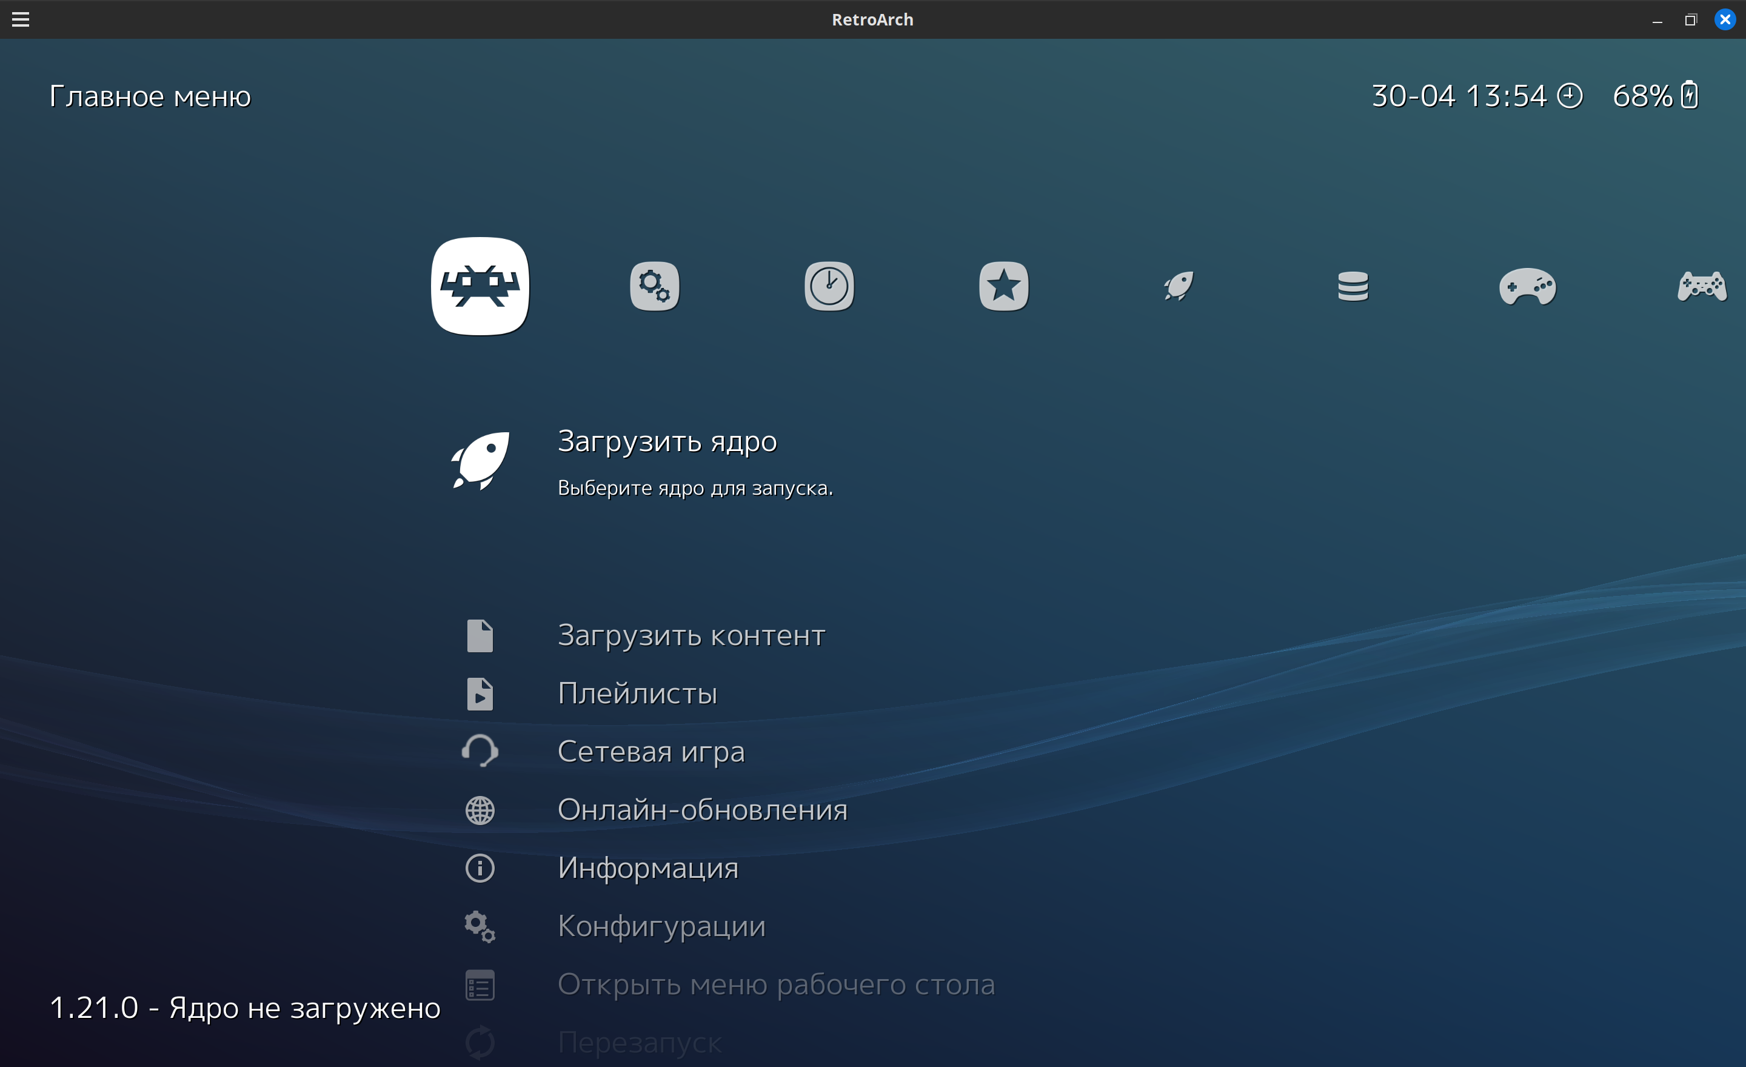Click the large rocket icon beside Загрузить ядро

[x=480, y=461]
